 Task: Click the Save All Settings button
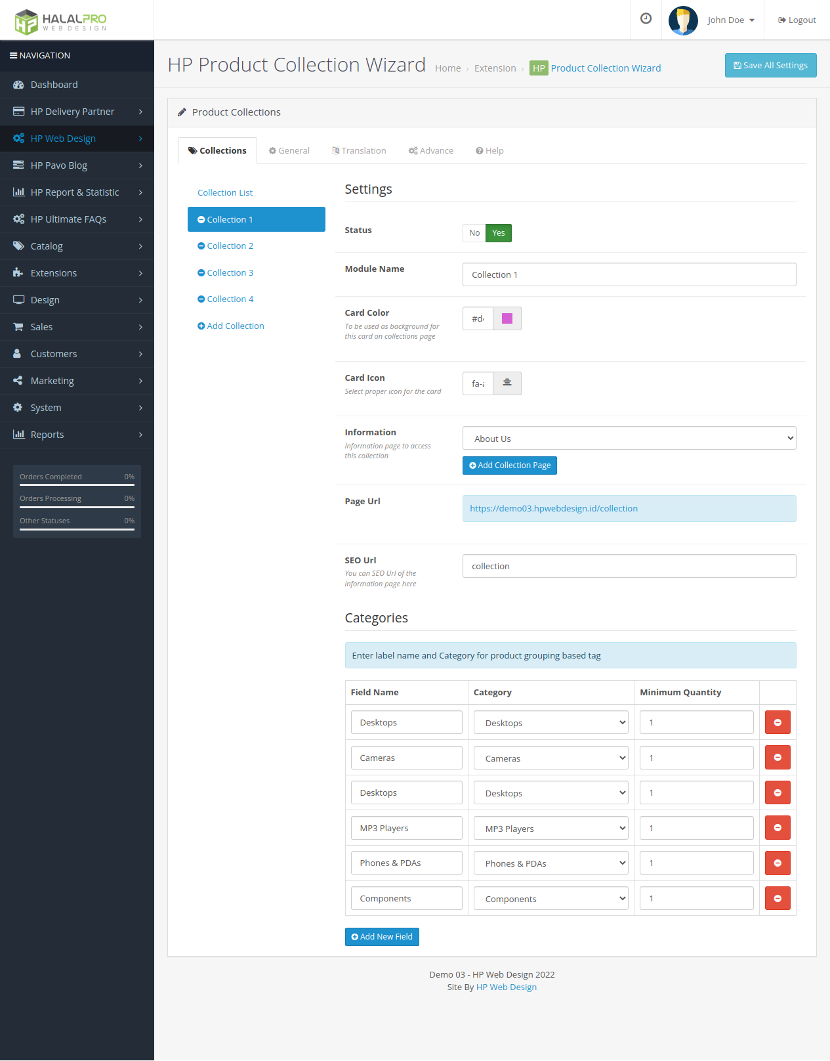click(x=770, y=66)
